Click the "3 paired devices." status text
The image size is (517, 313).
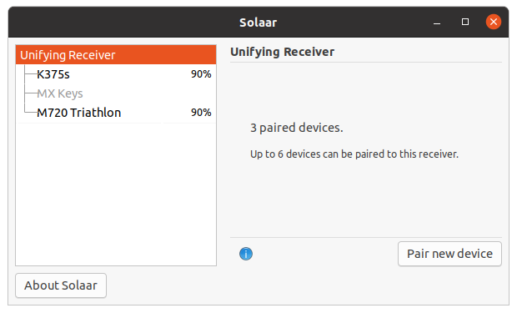tap(296, 128)
